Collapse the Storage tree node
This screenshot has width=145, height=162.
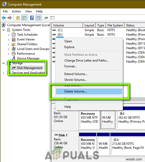tap(4, 63)
